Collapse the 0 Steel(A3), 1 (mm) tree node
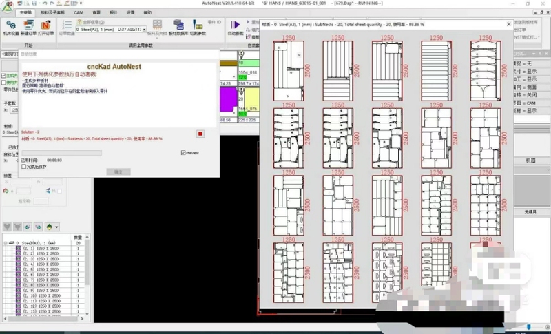This screenshot has height=334, width=551. click(6, 243)
